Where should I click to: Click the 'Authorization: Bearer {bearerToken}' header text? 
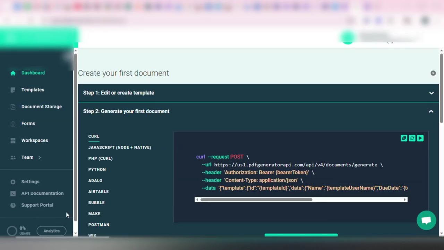266,173
